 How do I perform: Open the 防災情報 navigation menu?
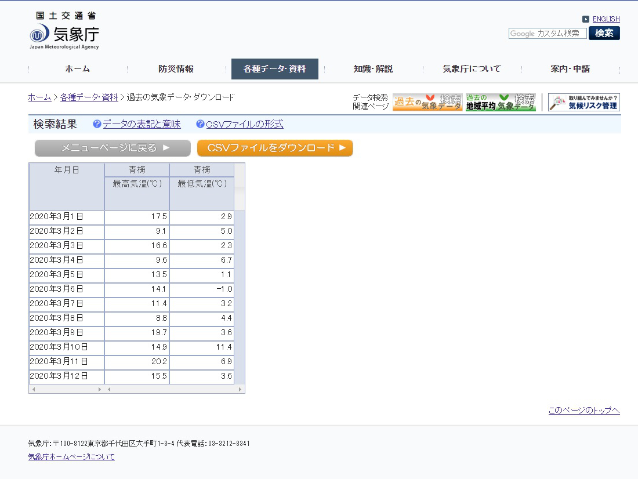pyautogui.click(x=176, y=69)
